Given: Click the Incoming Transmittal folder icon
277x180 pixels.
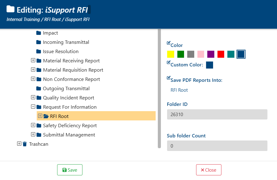Looking at the screenshot, I should (x=39, y=42).
